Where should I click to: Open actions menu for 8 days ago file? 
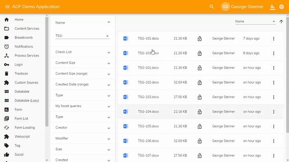click(x=274, y=53)
